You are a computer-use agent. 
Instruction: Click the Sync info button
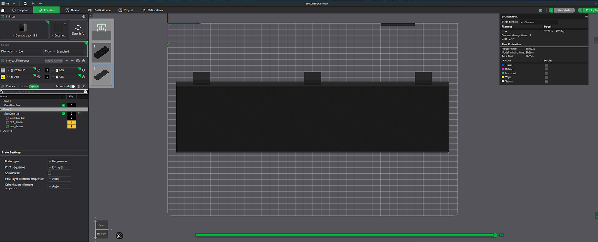[x=78, y=30]
